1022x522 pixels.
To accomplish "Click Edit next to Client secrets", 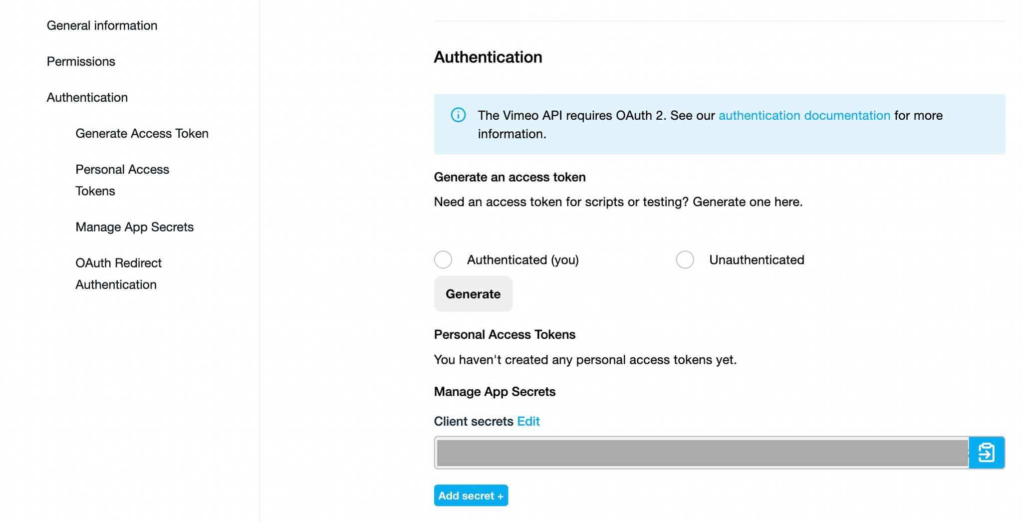I will tap(528, 421).
